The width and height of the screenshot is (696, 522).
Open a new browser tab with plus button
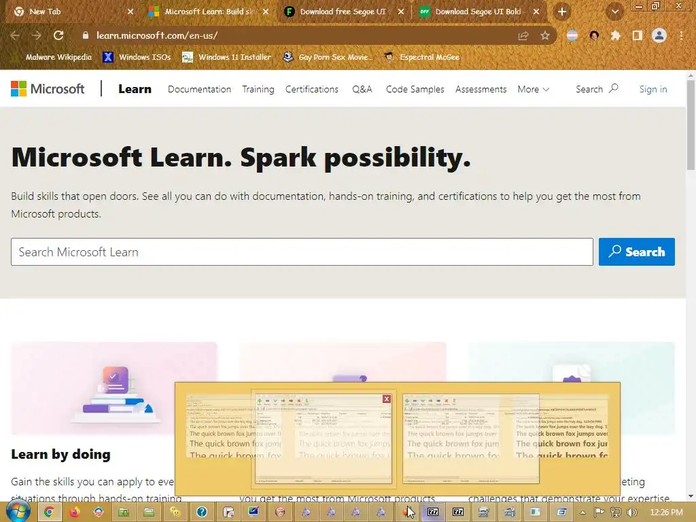click(x=562, y=12)
